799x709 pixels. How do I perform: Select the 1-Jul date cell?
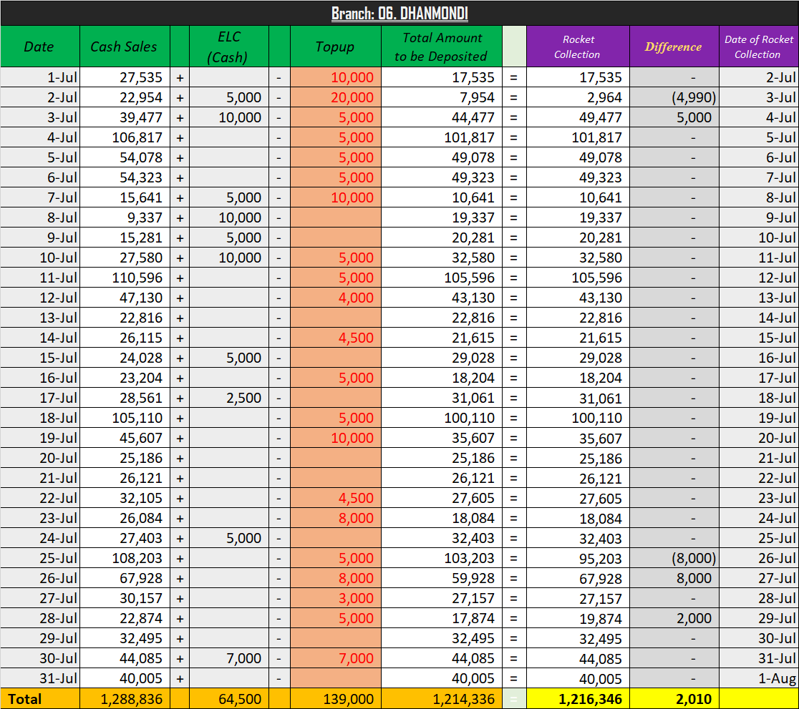click(x=40, y=77)
